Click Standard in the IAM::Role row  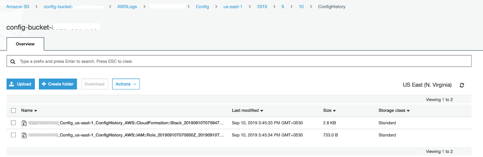pyautogui.click(x=387, y=135)
